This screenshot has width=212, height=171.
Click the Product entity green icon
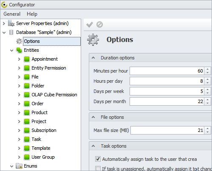27,112
